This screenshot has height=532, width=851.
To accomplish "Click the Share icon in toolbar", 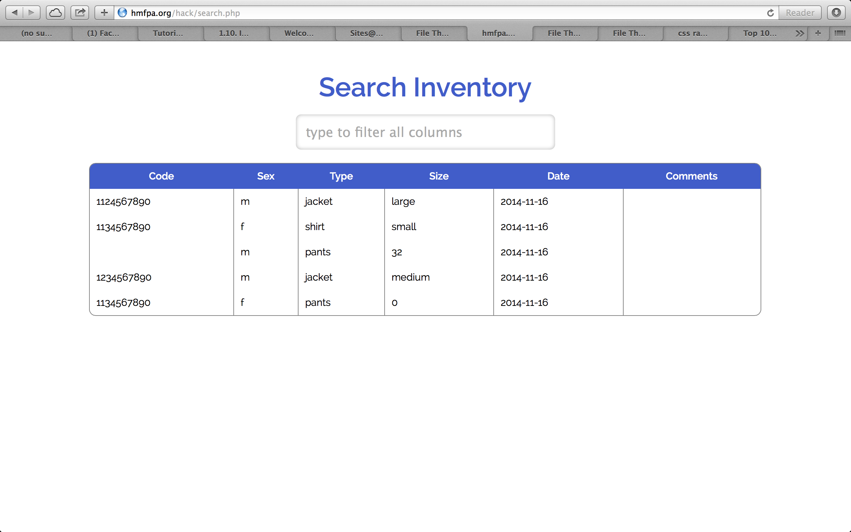I will (x=80, y=13).
